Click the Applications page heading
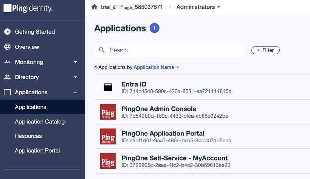Image resolution: width=310 pixels, height=179 pixels. [120, 28]
